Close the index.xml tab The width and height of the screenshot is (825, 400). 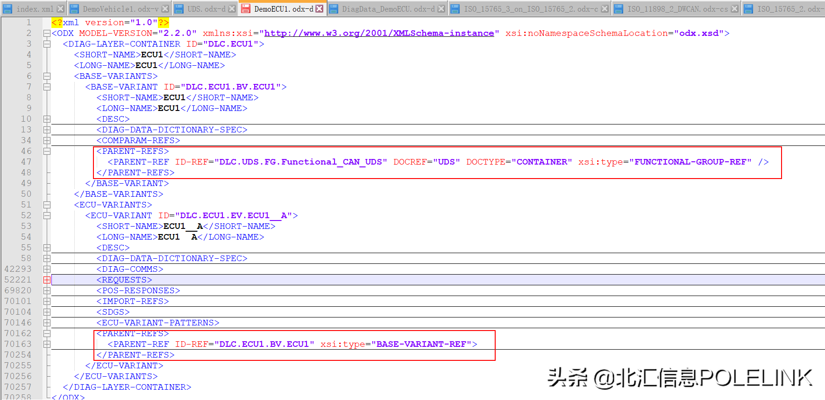click(60, 9)
